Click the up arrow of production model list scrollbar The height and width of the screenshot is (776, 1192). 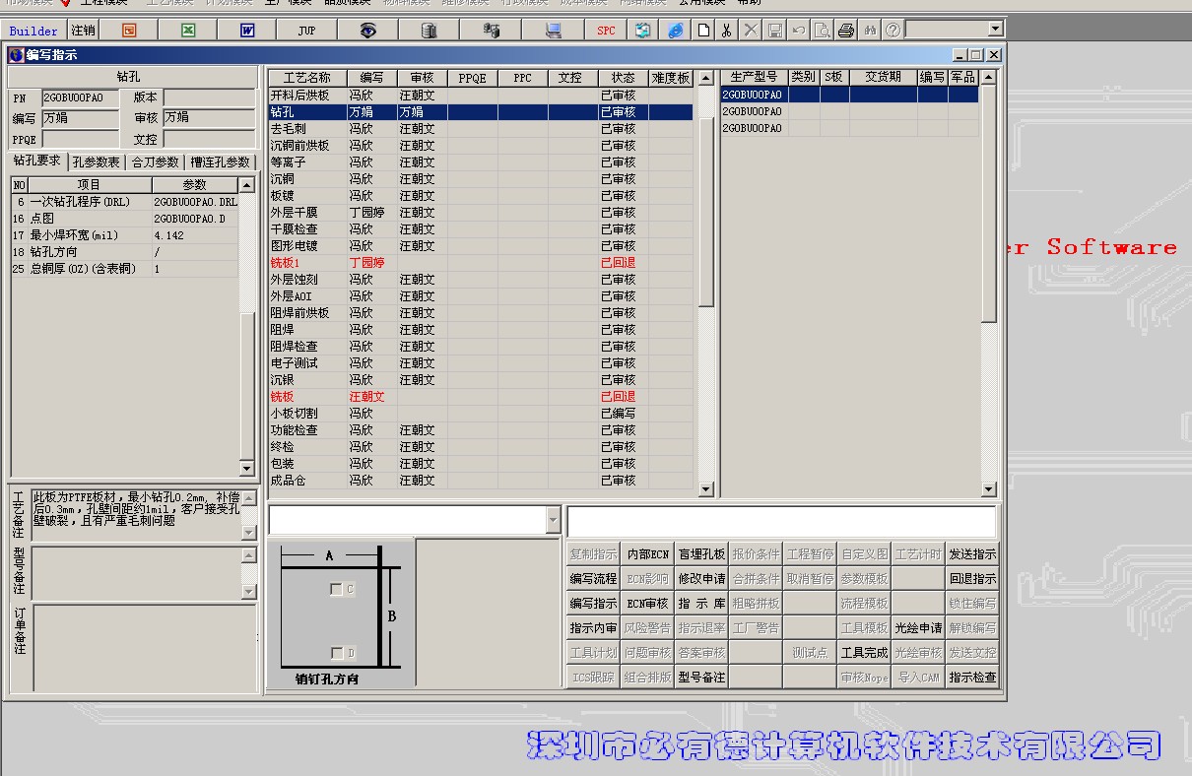coord(989,77)
